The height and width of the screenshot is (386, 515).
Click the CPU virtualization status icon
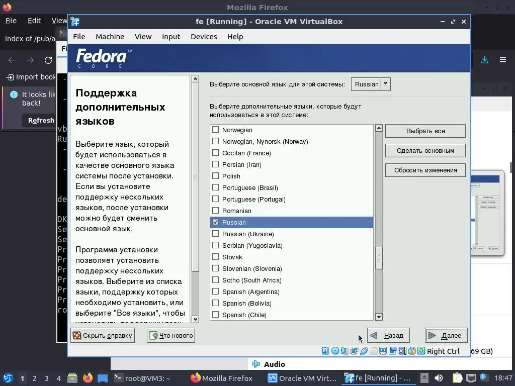click(x=402, y=350)
